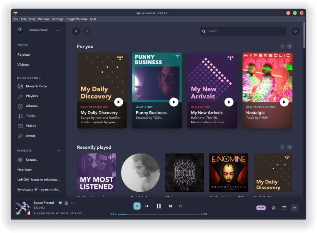Block the current track with the circle-slash icon
The height and width of the screenshot is (233, 317).
coord(66,203)
